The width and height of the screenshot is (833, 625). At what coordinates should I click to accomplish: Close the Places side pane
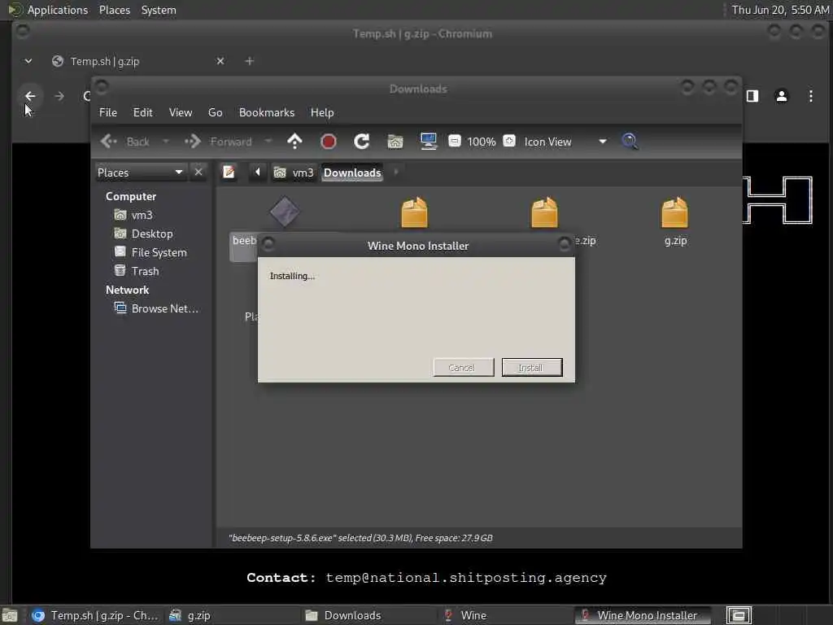click(198, 173)
